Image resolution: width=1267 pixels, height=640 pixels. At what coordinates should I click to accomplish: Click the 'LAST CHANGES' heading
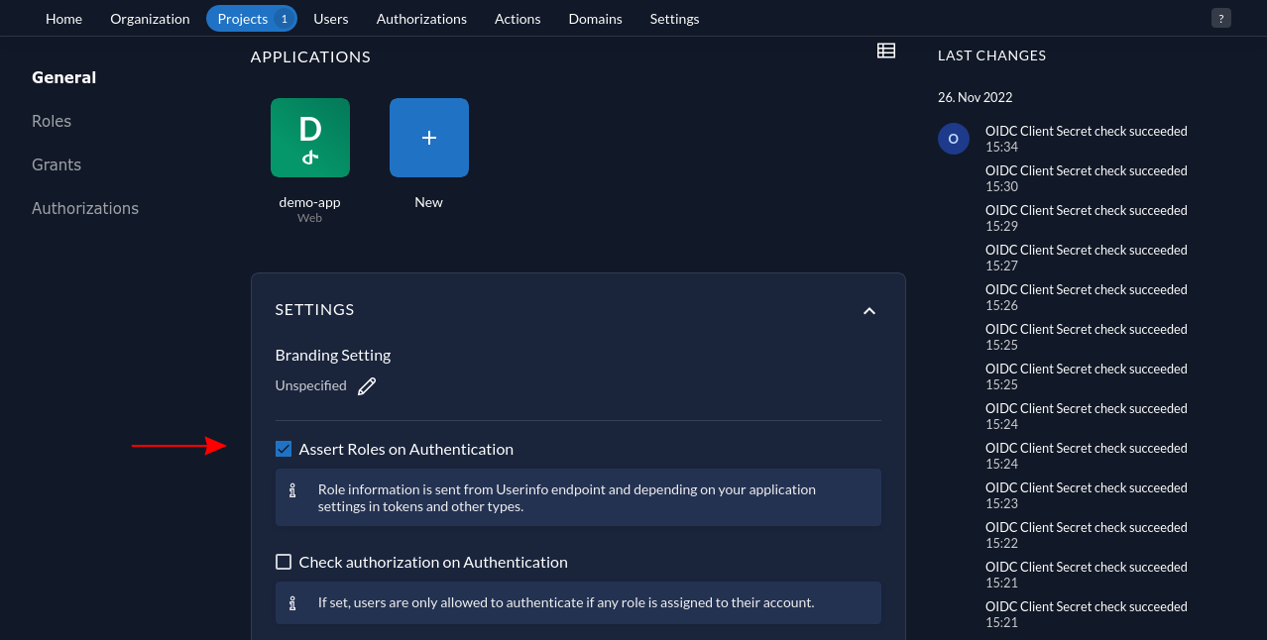[992, 55]
